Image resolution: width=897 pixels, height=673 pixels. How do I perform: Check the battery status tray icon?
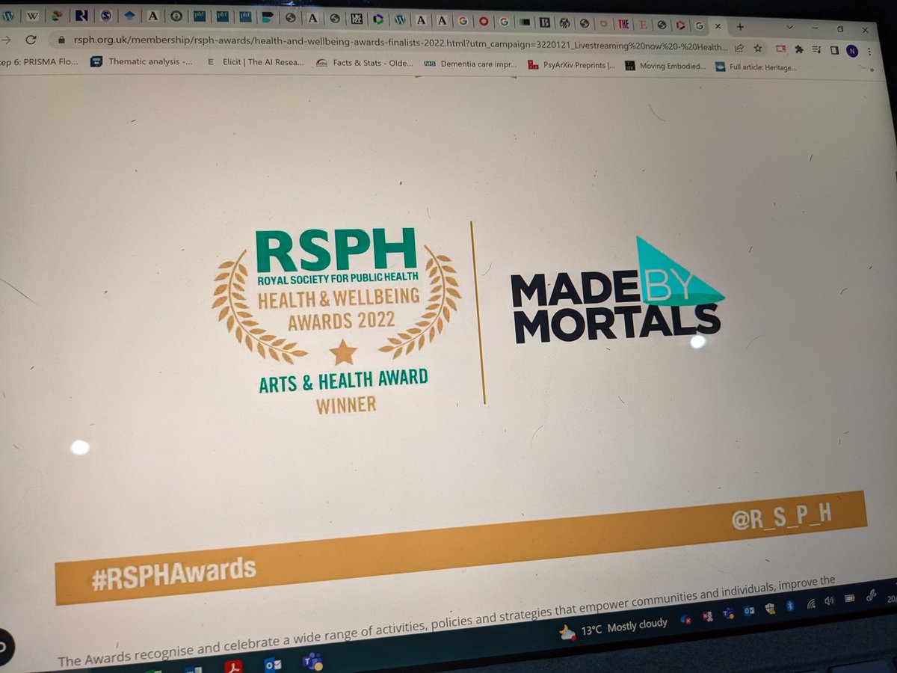point(850,599)
